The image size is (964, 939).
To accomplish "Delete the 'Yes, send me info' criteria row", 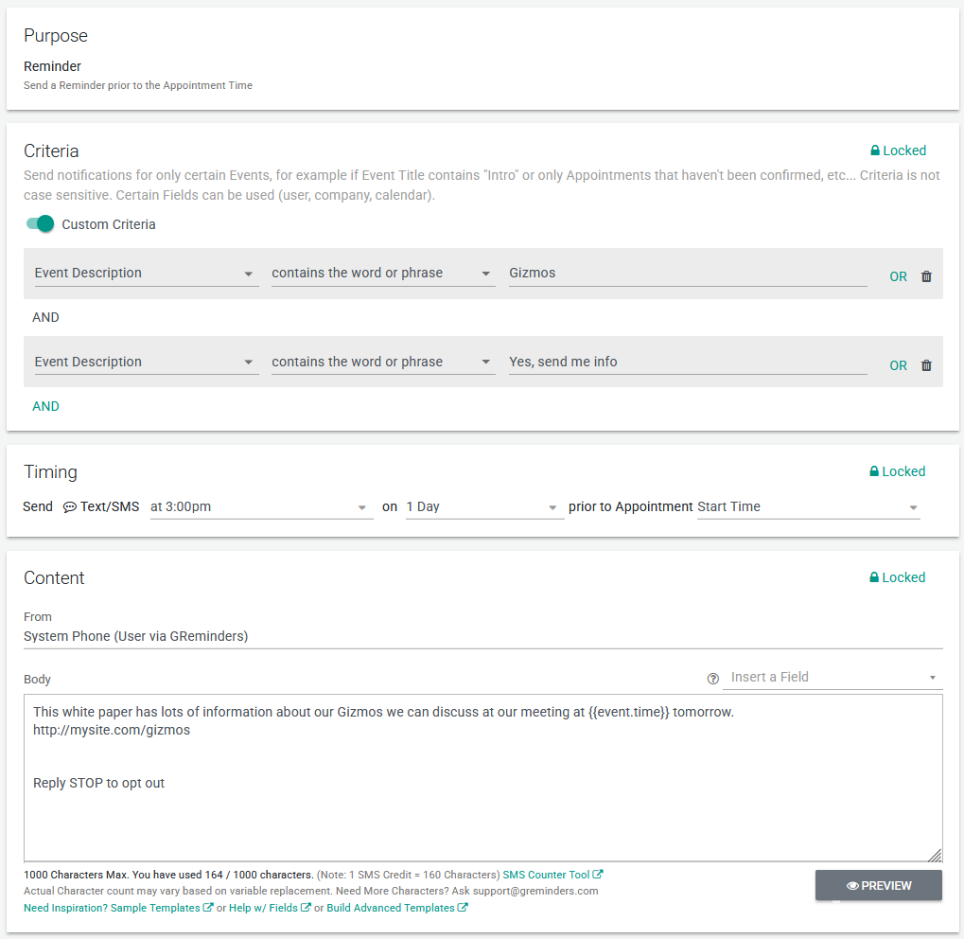I will (926, 365).
